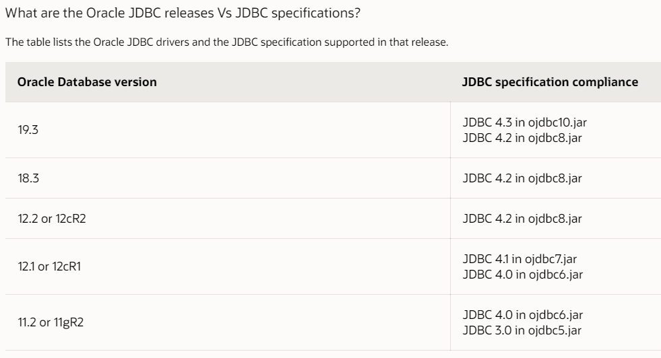Image resolution: width=661 pixels, height=358 pixels.
Task: Click JDBC 3.0 in ojdbc5.jar text
Action: [522, 330]
